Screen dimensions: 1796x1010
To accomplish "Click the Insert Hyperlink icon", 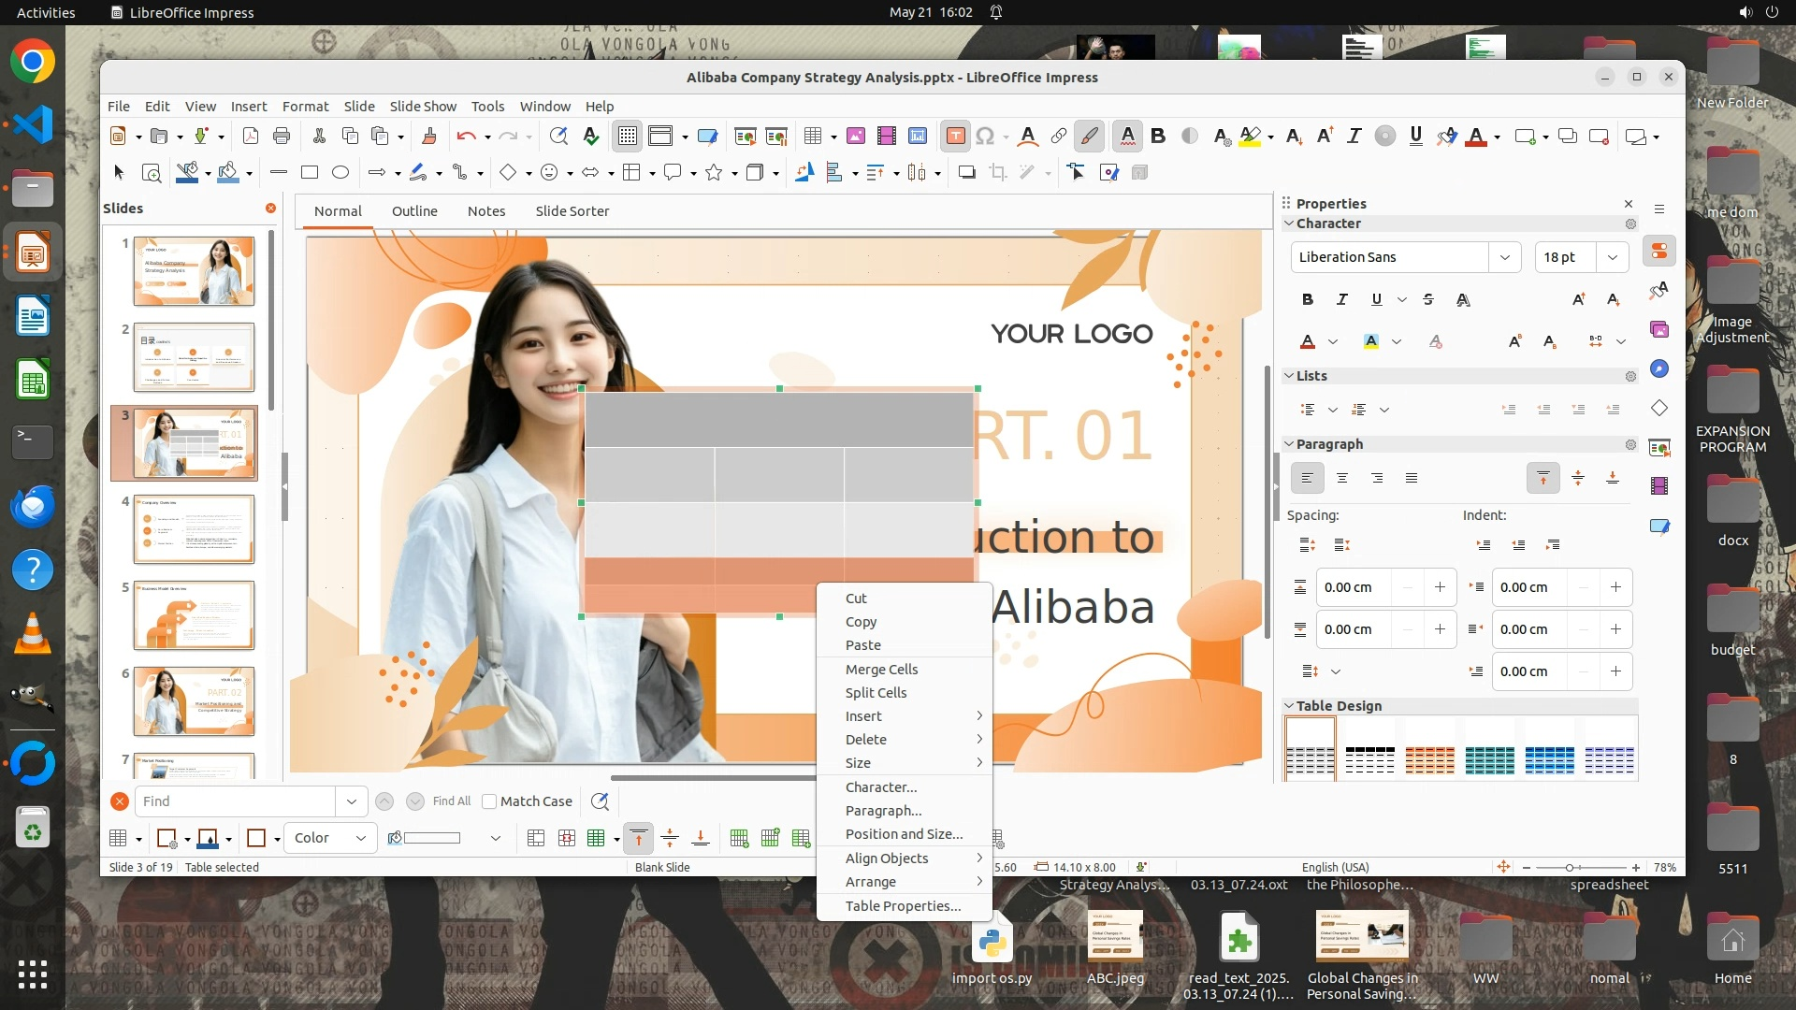I will (1058, 137).
